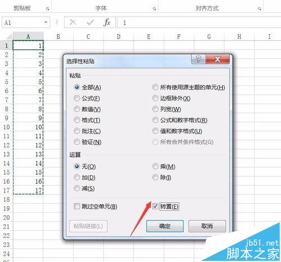
Task: Select column B header
Action: pyautogui.click(x=58, y=37)
